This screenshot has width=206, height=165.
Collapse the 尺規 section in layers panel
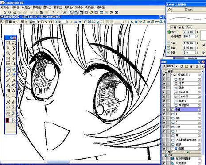click(x=163, y=155)
